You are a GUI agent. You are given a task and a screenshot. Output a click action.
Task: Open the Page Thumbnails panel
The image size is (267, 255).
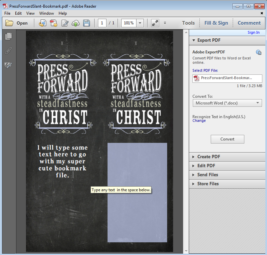coord(8,36)
